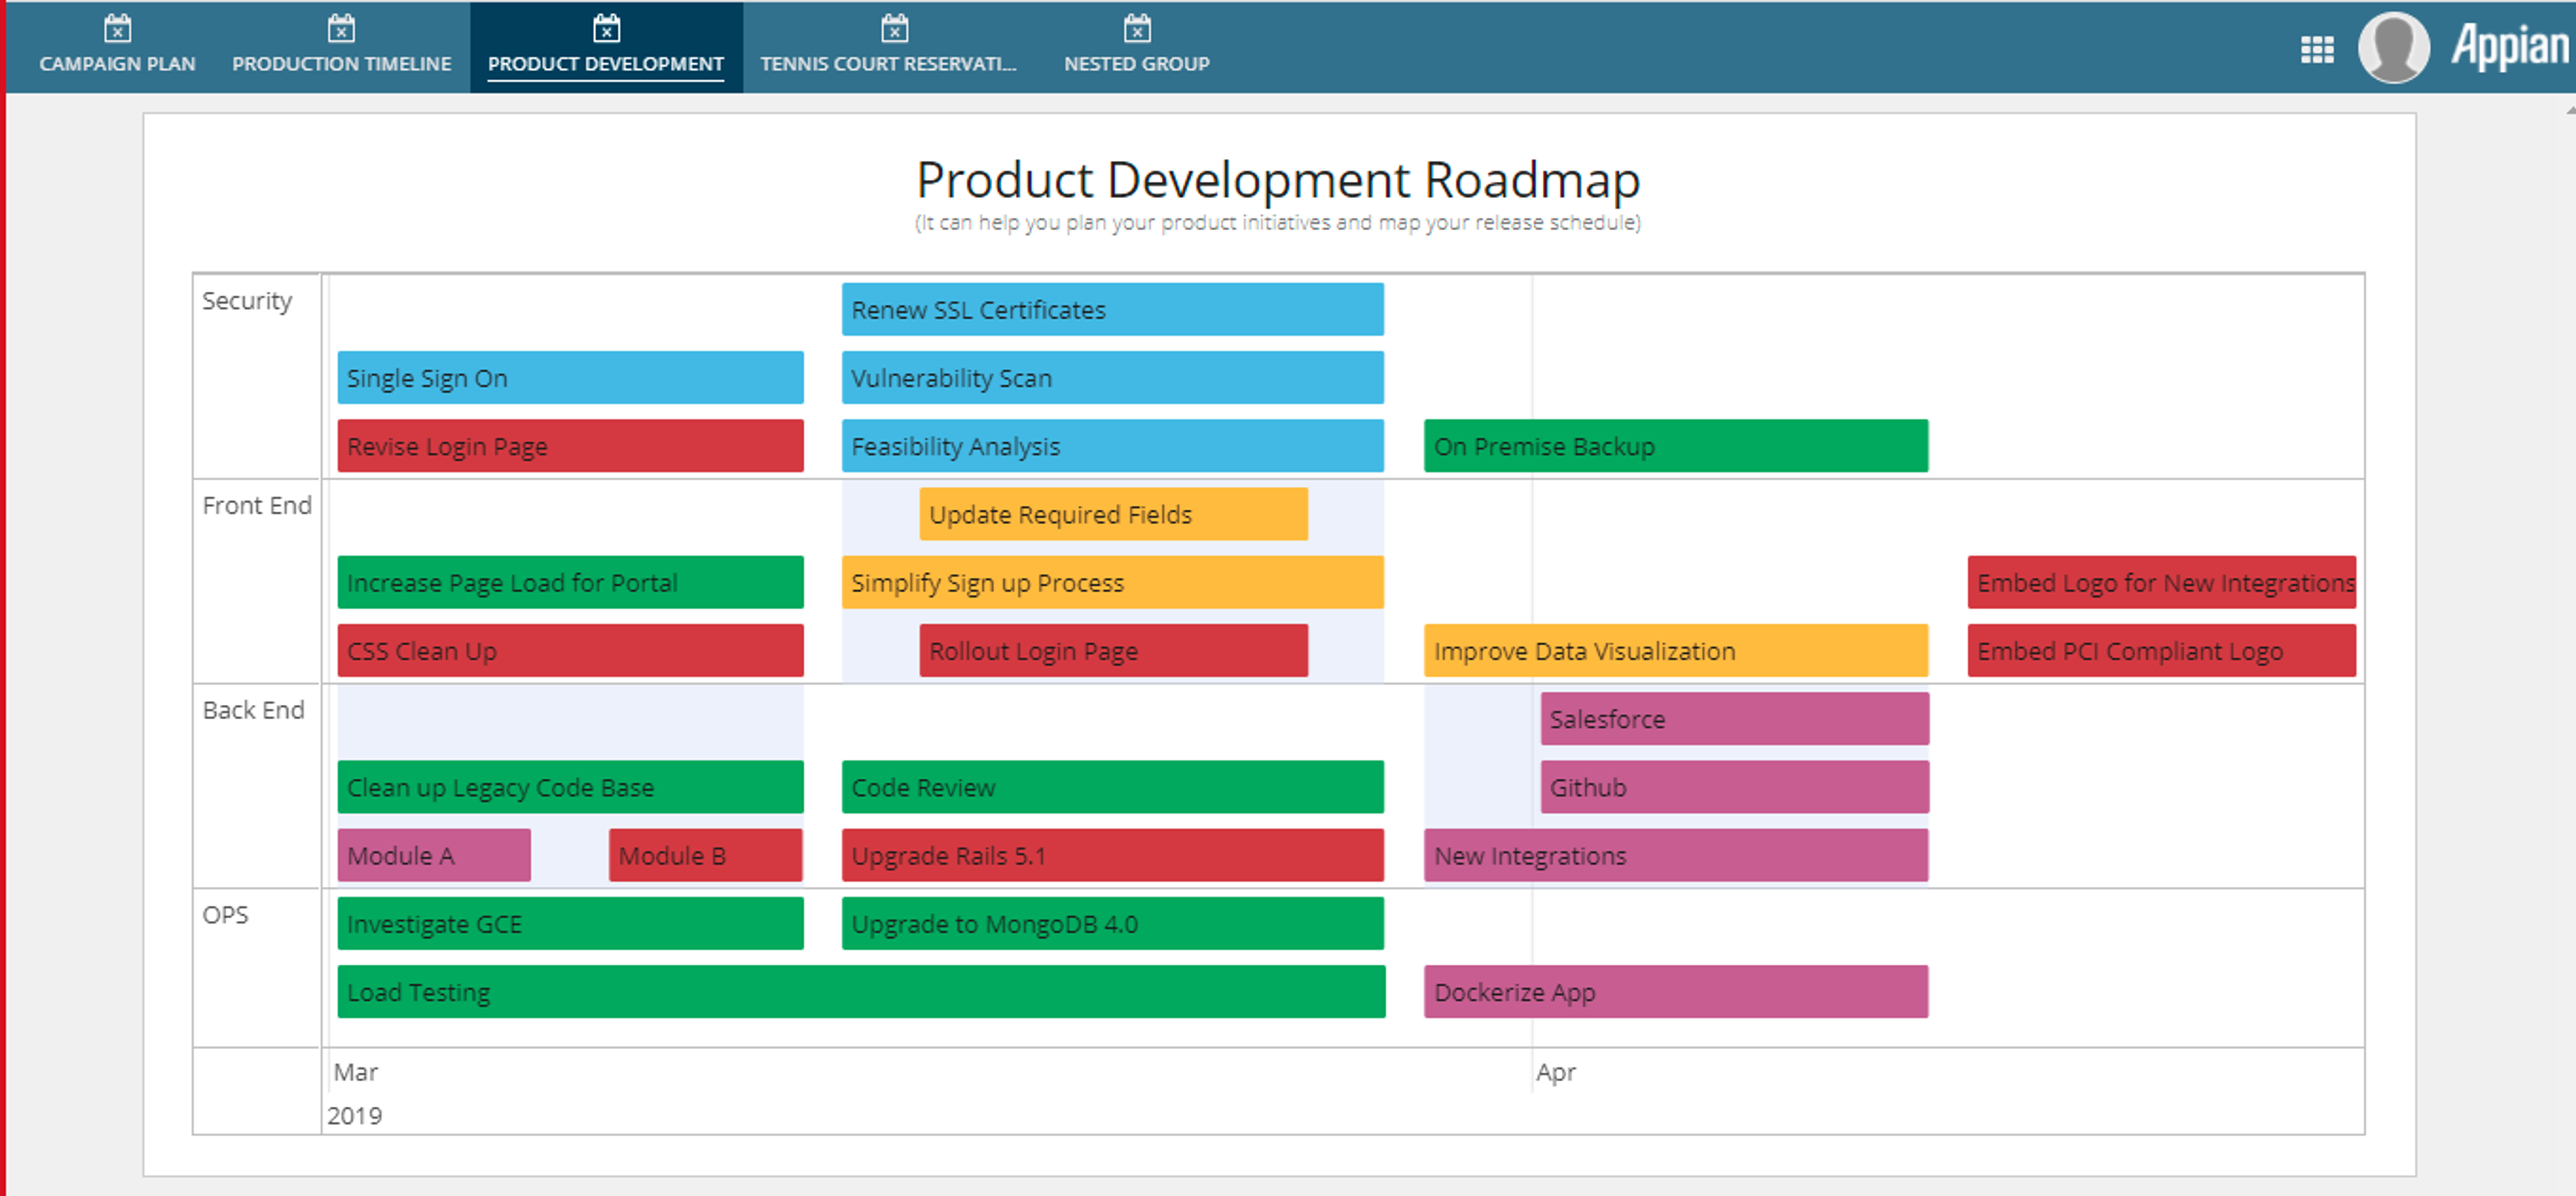
Task: Click the roadmap subtitle description text
Action: tap(1278, 222)
